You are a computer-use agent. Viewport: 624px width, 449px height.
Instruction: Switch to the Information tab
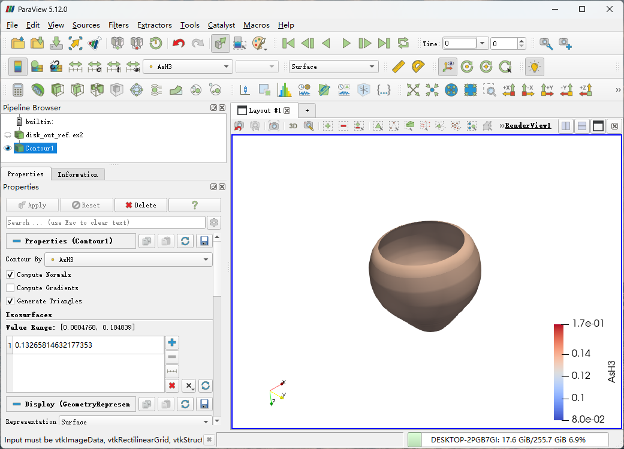pyautogui.click(x=77, y=174)
